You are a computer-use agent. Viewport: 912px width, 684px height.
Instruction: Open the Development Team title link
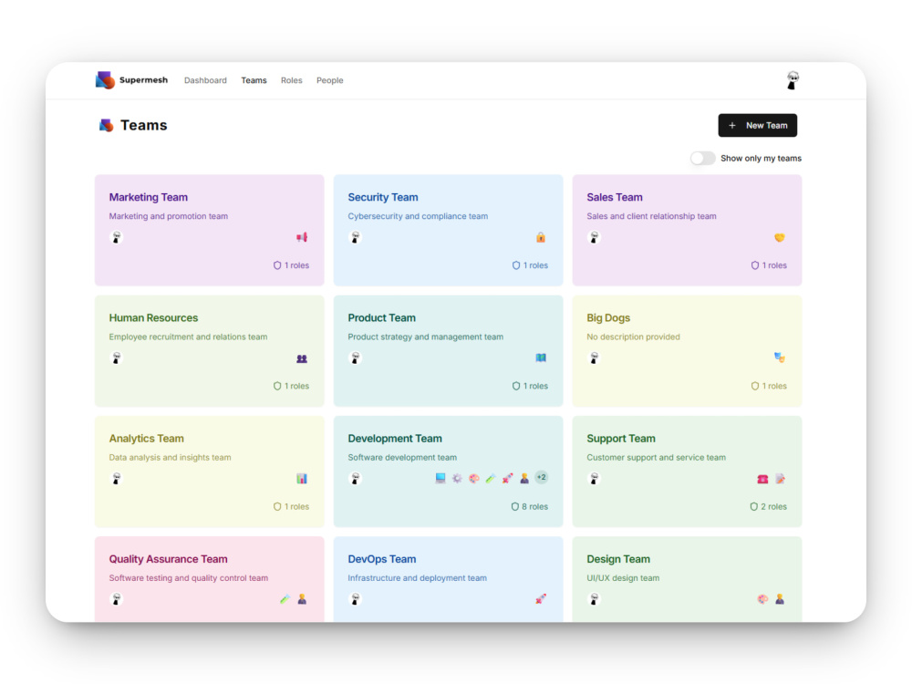[x=395, y=438]
